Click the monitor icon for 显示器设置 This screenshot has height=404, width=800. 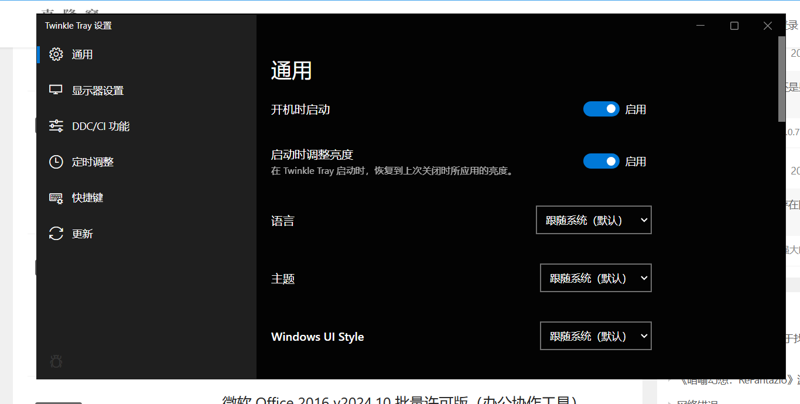tap(56, 90)
